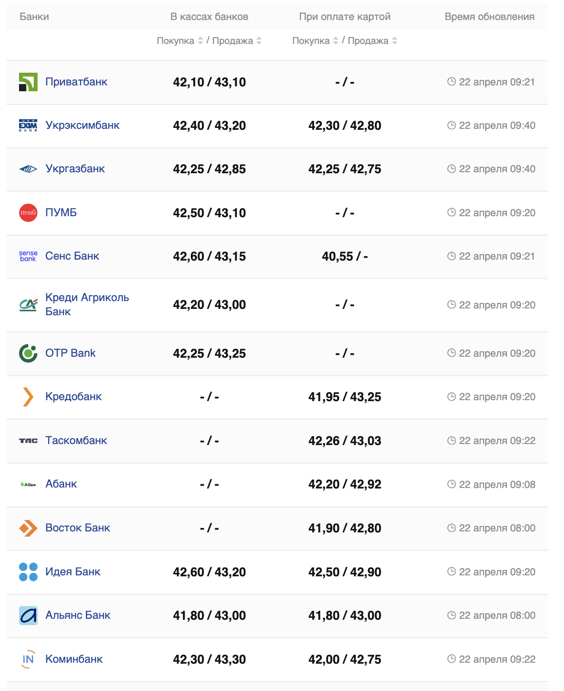The image size is (564, 691).
Task: Click the orange Kredobank chevron logo
Action: point(28,397)
